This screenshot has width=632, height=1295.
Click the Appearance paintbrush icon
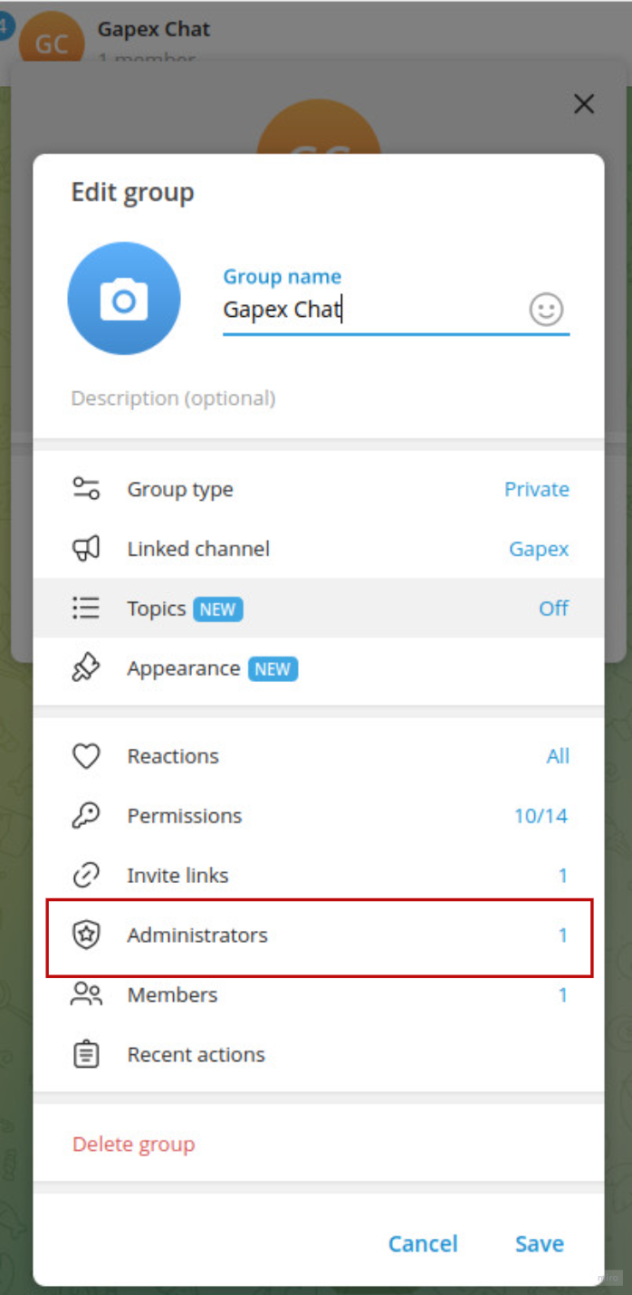[x=86, y=668]
